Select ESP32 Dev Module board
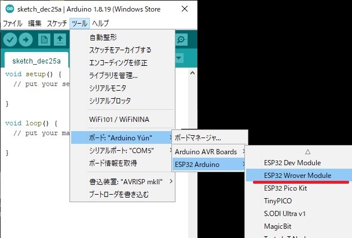This screenshot has height=238, width=352. click(299, 163)
